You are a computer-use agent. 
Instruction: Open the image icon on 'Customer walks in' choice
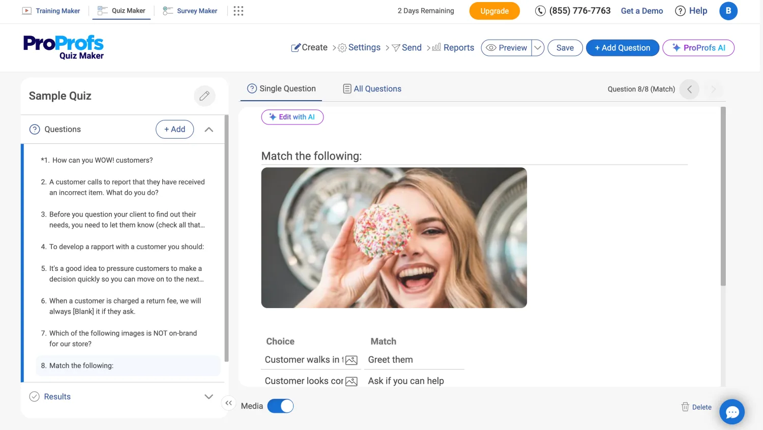click(351, 359)
